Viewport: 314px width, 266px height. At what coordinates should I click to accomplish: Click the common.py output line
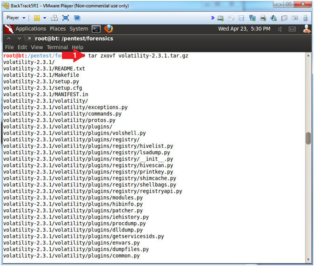click(72, 256)
